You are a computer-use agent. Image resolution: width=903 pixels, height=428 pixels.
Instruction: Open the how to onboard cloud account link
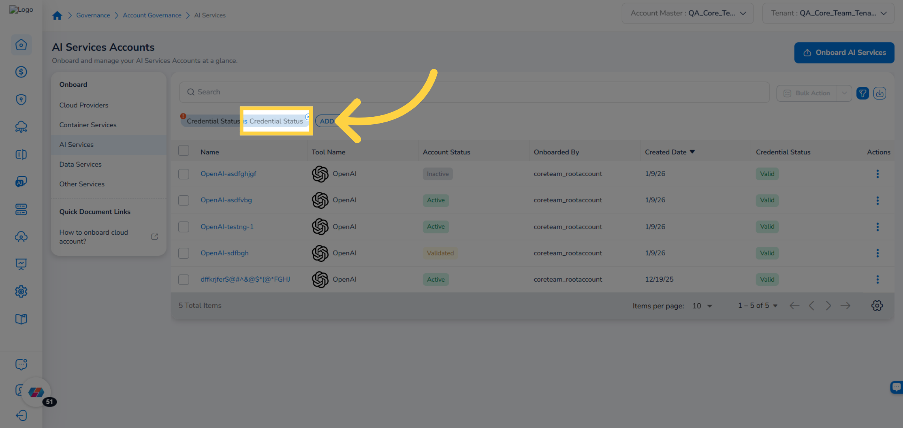[x=94, y=237]
